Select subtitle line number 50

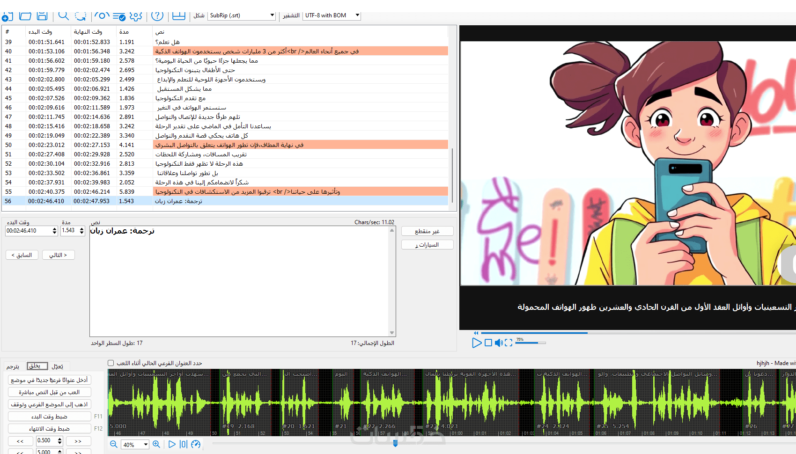coord(226,145)
